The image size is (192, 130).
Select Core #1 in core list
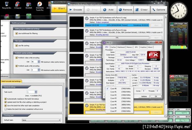pos(119,92)
